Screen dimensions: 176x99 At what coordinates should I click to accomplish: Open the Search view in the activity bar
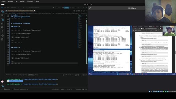(2, 15)
